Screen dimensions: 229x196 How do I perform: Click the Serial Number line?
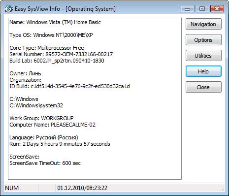61,54
